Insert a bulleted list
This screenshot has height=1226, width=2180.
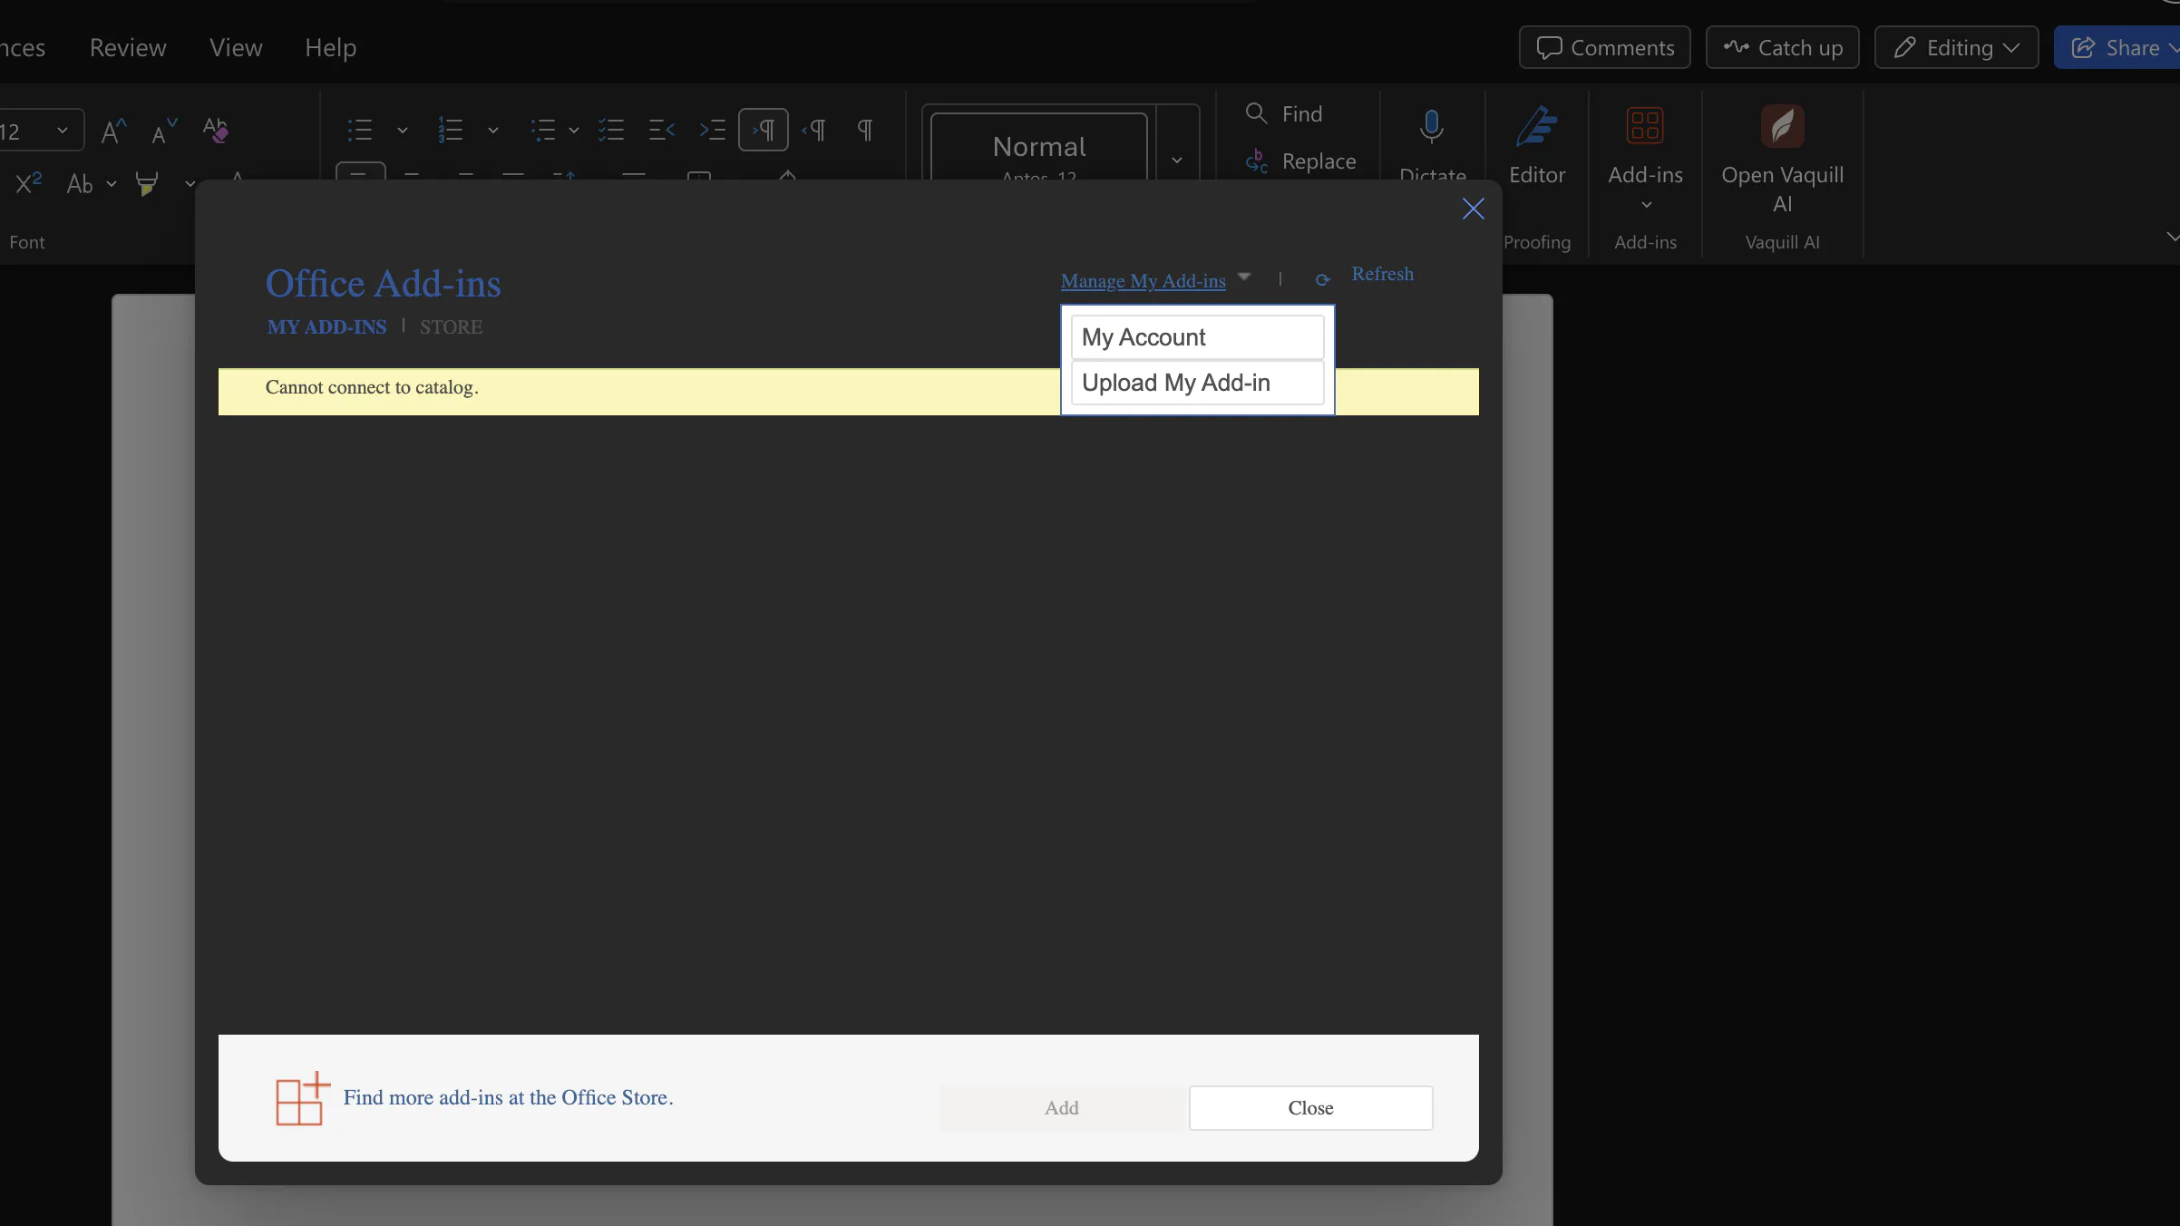pyautogui.click(x=360, y=131)
